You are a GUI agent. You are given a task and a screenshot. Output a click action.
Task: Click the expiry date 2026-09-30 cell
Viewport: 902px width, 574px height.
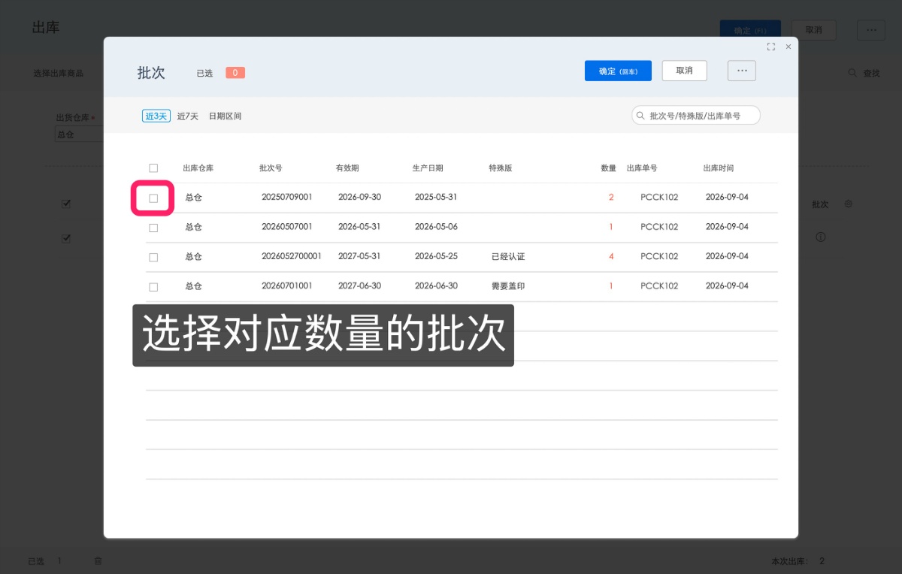359,197
